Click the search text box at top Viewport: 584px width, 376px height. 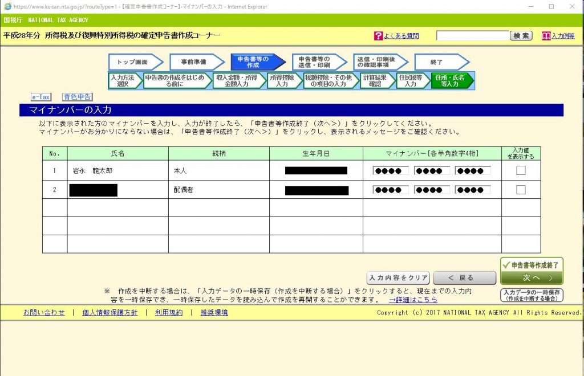point(472,36)
